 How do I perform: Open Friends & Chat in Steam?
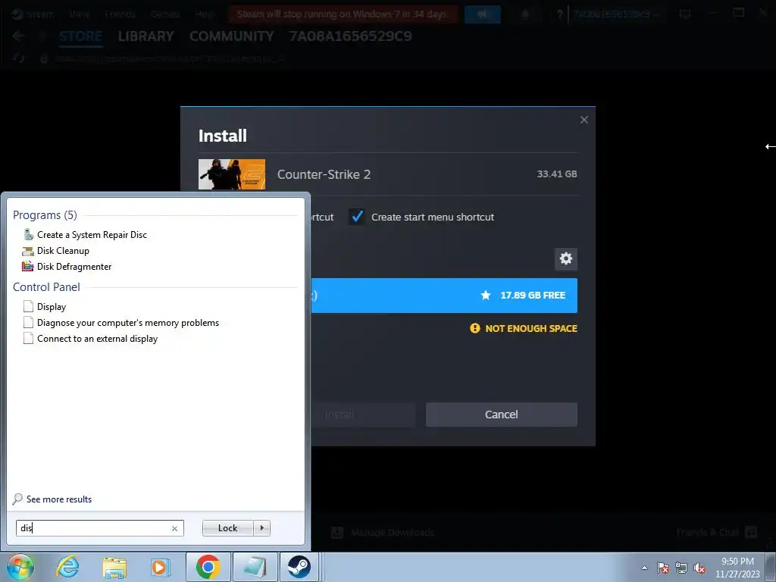717,533
